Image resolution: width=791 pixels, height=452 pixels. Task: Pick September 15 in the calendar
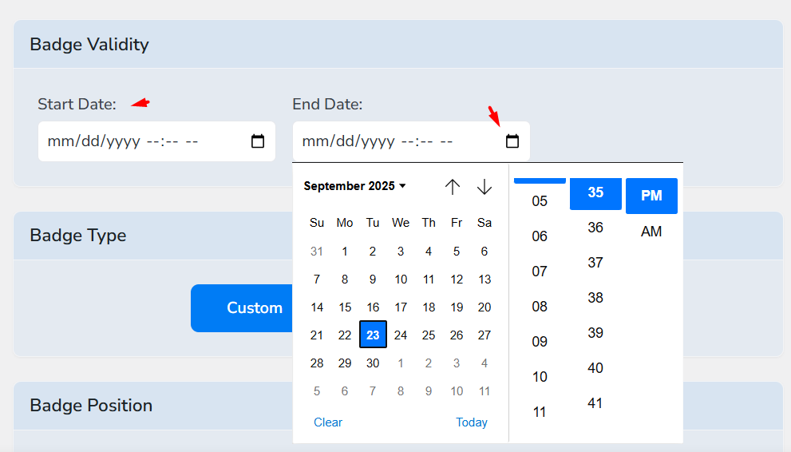click(345, 307)
